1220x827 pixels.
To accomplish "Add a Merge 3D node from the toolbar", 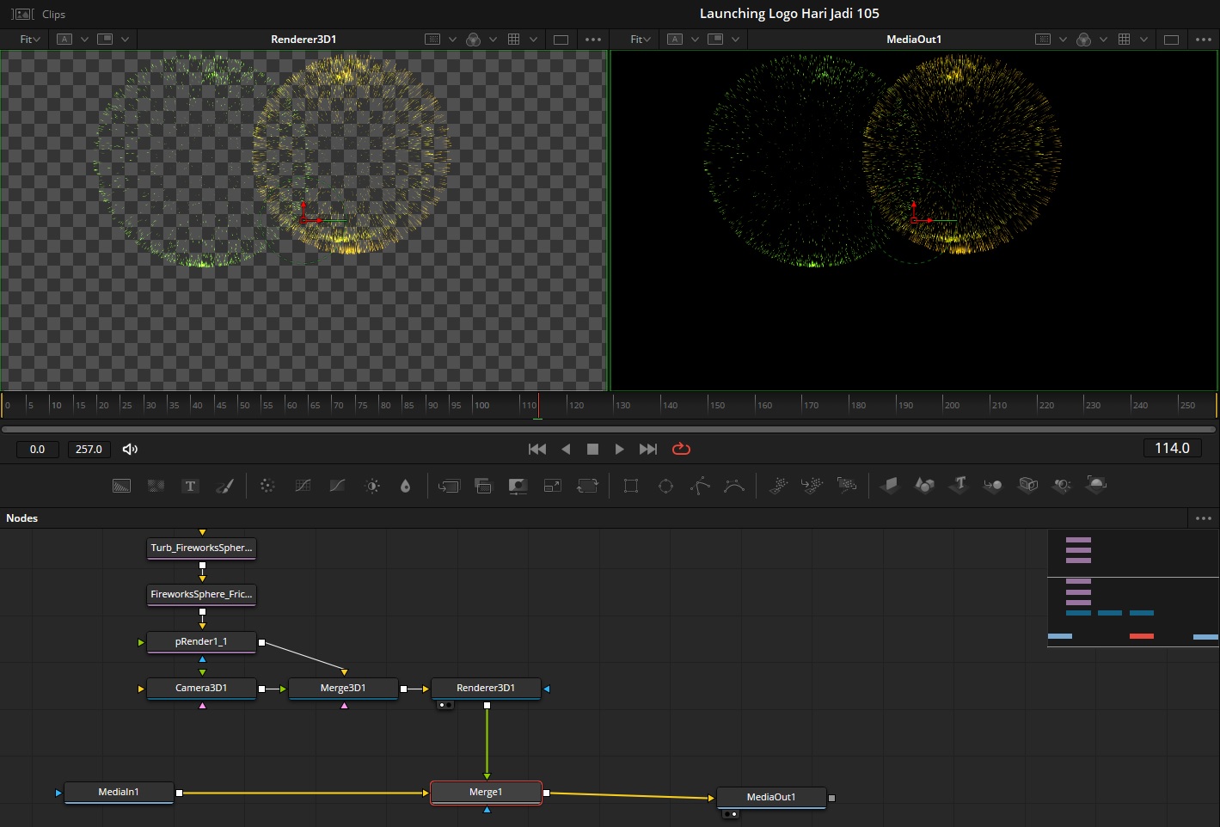I will pyautogui.click(x=993, y=486).
